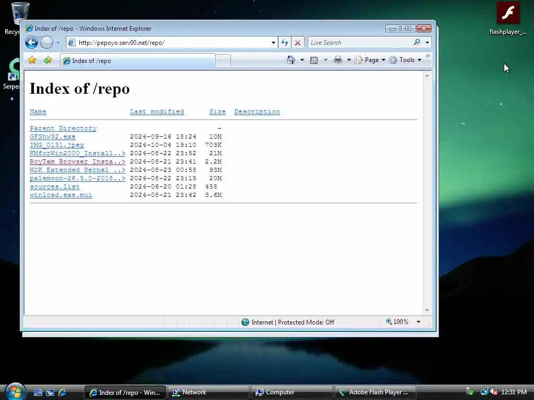Switch to Network taskbar button
This screenshot has height=400, width=534.
[208, 393]
